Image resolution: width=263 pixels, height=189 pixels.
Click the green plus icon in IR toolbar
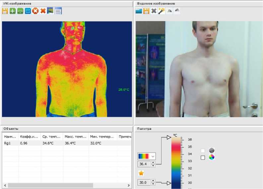tap(13, 11)
